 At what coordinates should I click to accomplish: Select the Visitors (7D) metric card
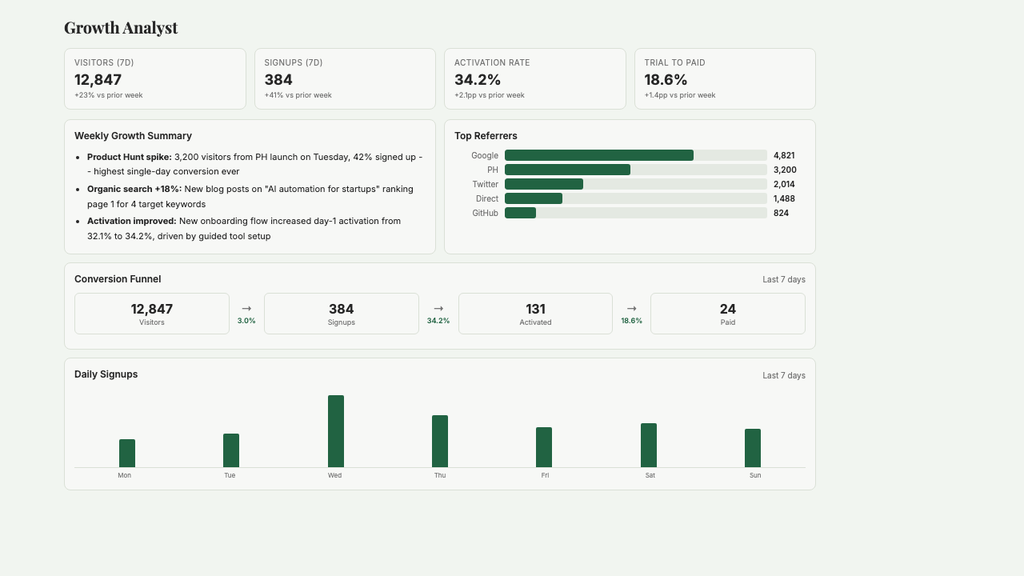pyautogui.click(x=154, y=78)
